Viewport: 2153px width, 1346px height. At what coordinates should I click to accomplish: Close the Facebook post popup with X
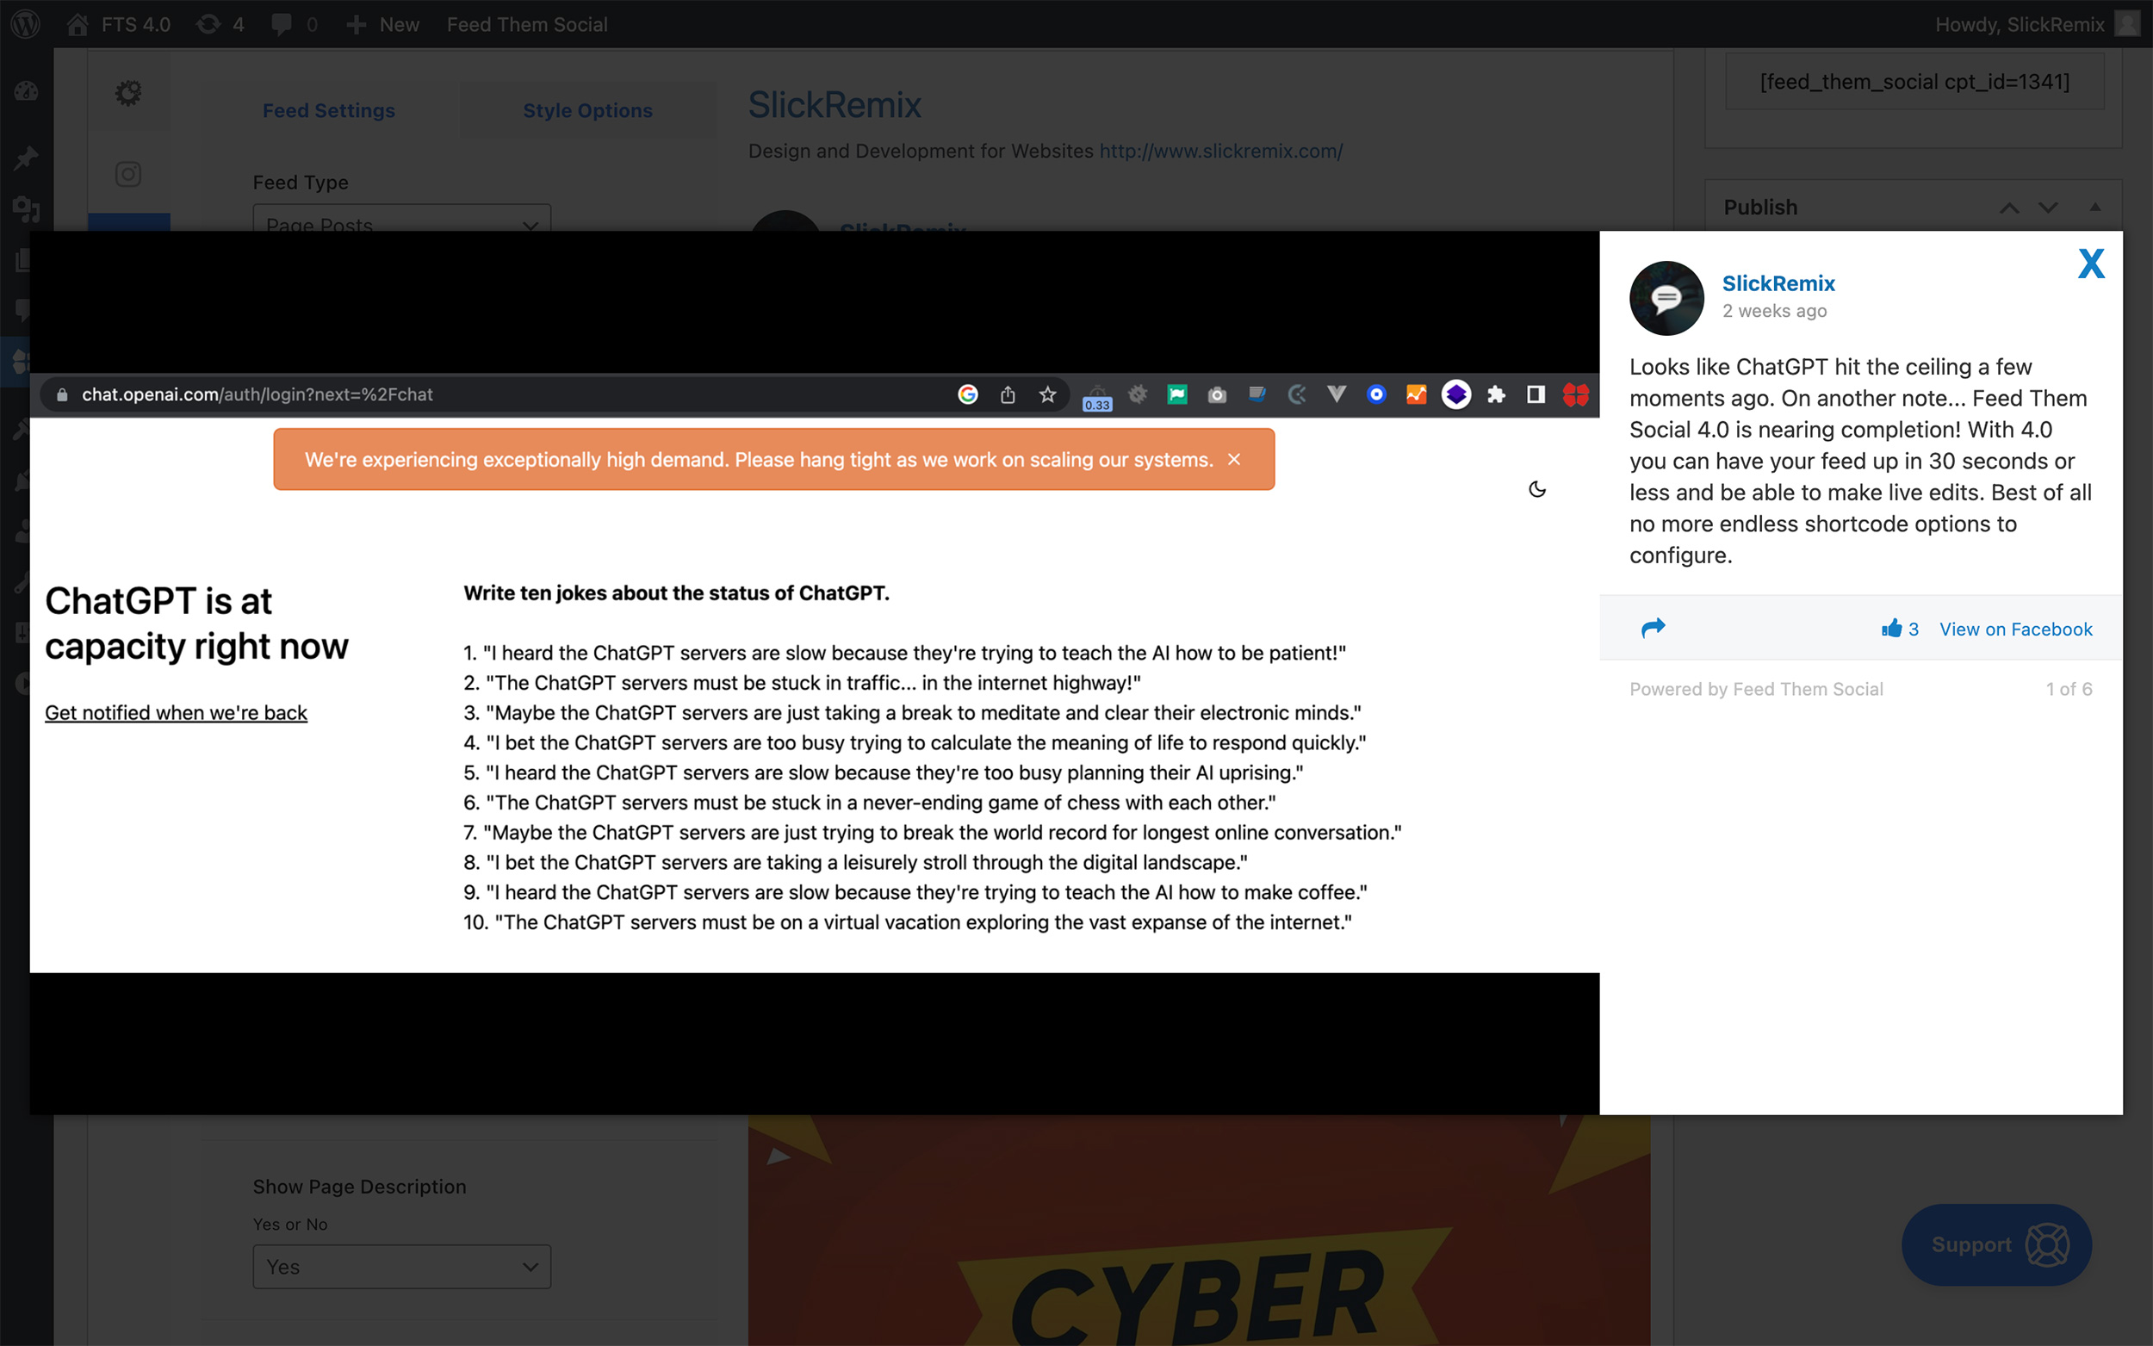point(2091,264)
